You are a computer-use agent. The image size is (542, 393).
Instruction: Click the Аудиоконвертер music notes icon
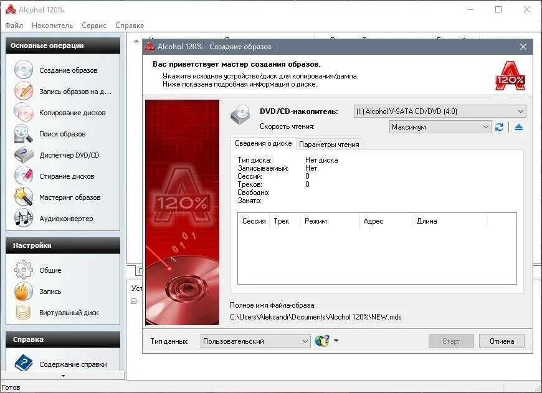24,219
